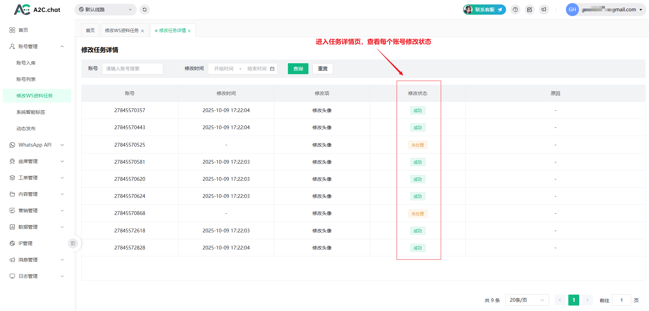The height and width of the screenshot is (311, 649).
Task: Open the help question mark icon
Action: 515,10
